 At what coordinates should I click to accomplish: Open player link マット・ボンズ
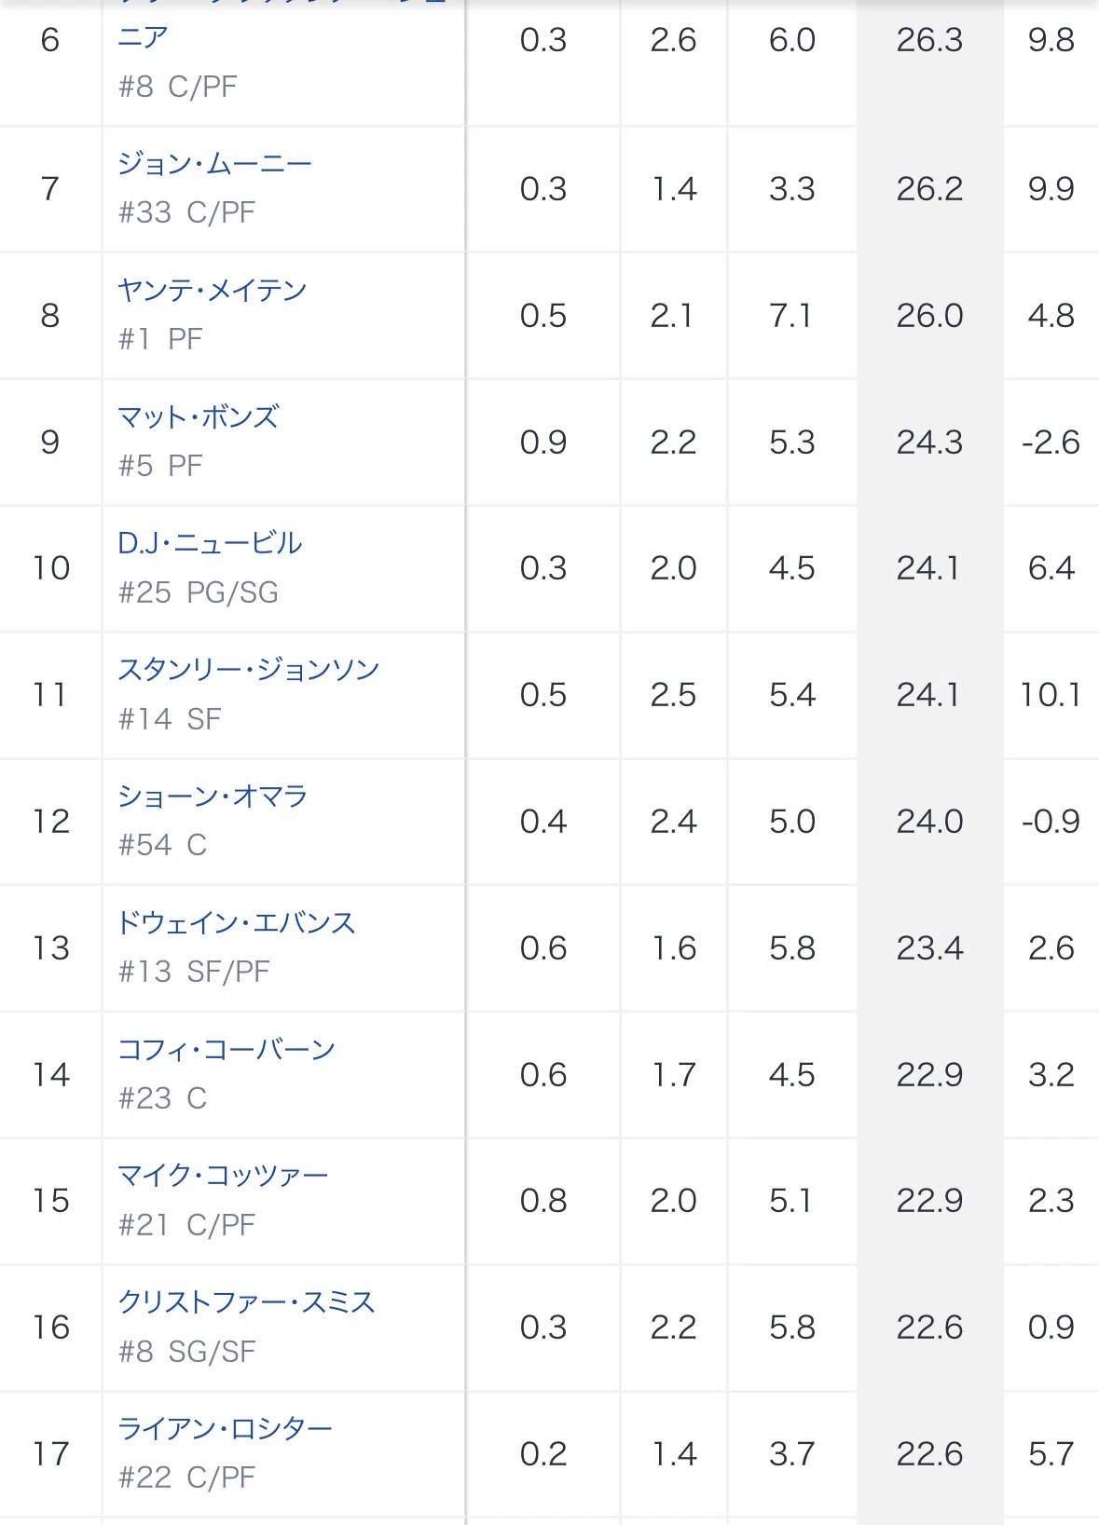tap(198, 417)
